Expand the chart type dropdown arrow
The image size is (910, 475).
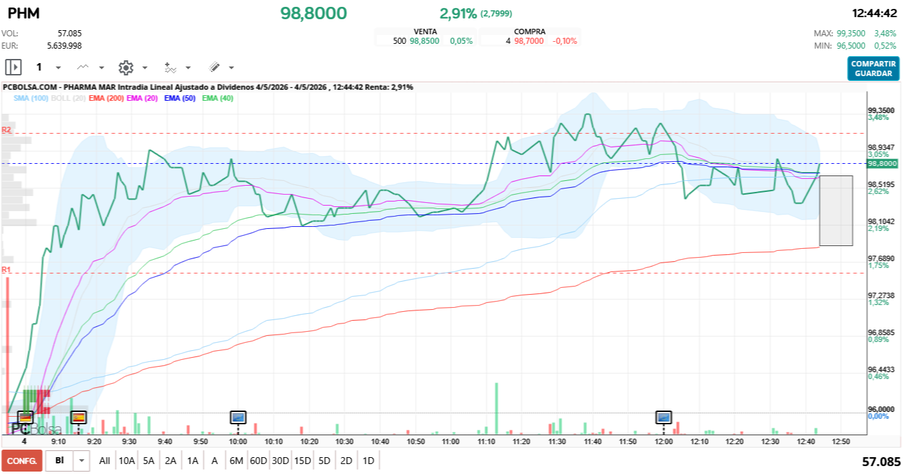pos(102,68)
